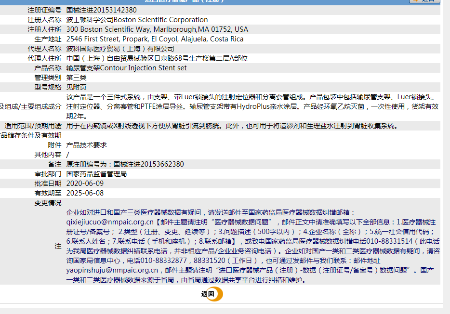Select registration number 国械注进20153142380

pyautogui.click(x=101, y=10)
